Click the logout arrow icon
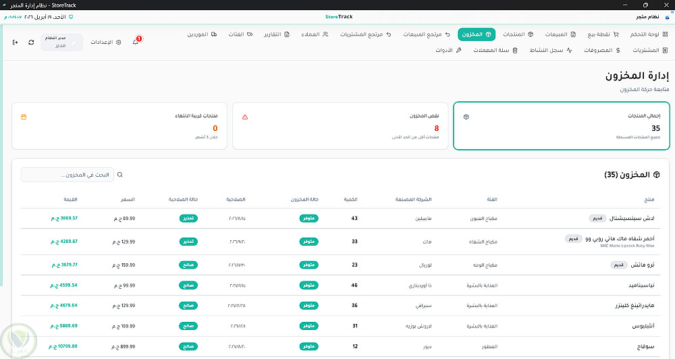This screenshot has width=675, height=359. click(x=15, y=43)
